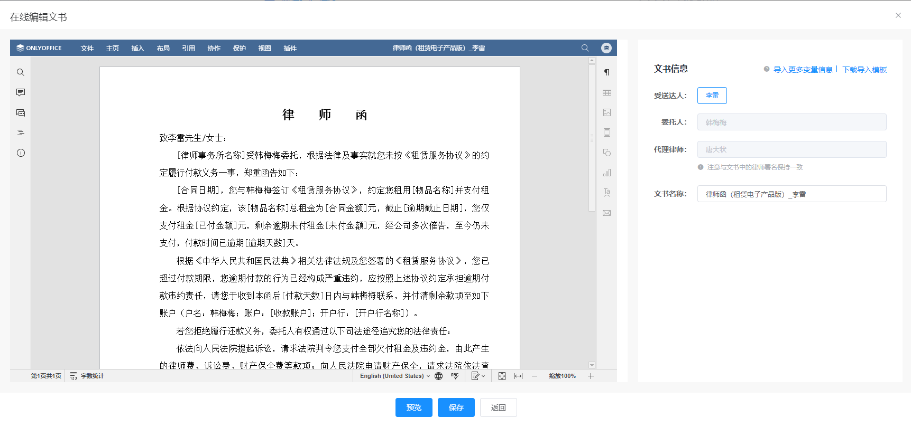Click the 下载导入模板 link

pos(864,69)
